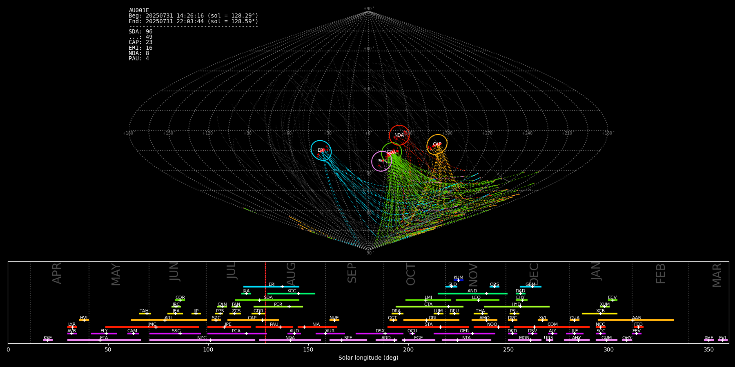Image resolution: width=735 pixels, height=367 pixels.
Task: Click the DEC month label in timeline
Action: (x=534, y=274)
